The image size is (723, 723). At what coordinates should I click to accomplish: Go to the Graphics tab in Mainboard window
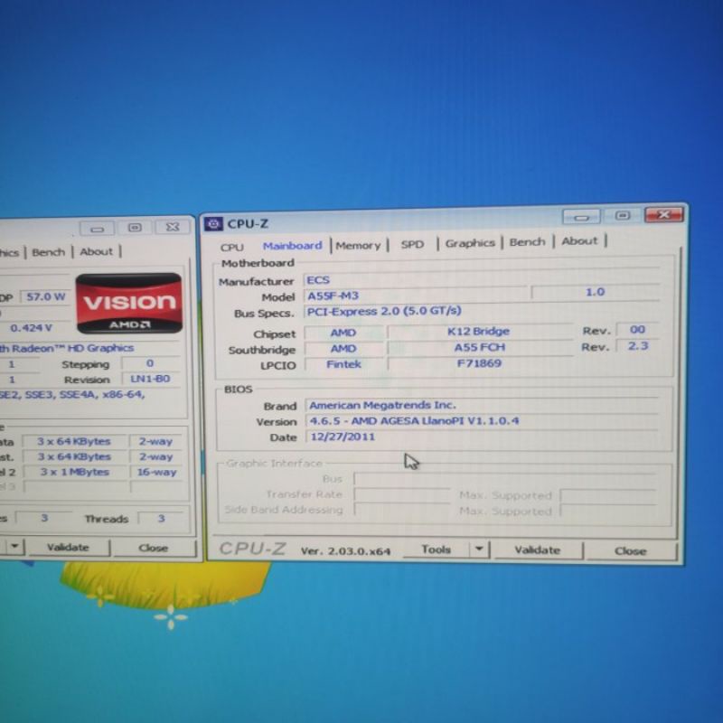coord(470,243)
